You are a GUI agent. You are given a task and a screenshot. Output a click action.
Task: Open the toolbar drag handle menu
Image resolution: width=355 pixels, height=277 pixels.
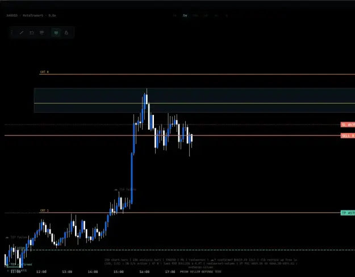tap(12, 32)
